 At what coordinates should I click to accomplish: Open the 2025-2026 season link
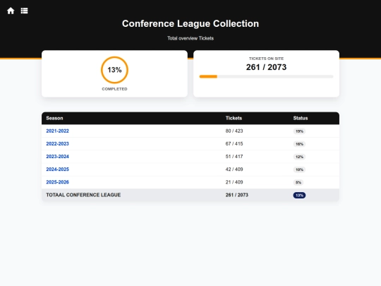point(57,182)
